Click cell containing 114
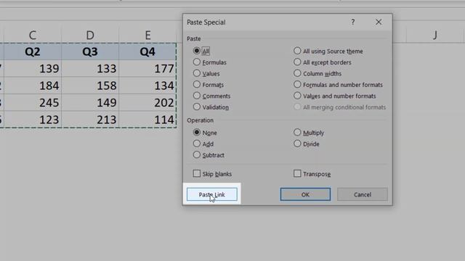 point(147,120)
